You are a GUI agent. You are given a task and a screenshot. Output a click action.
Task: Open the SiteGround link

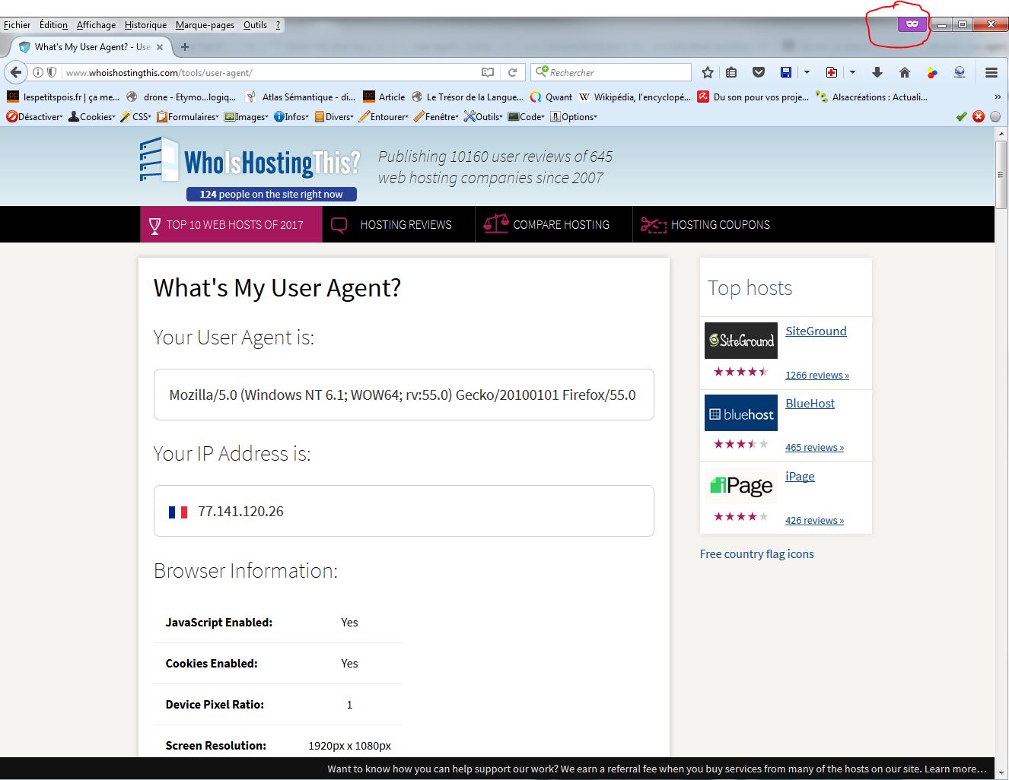(x=816, y=331)
